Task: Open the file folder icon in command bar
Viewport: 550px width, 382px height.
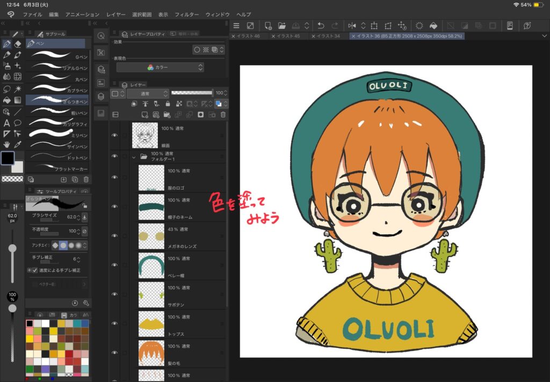Action: (282, 26)
